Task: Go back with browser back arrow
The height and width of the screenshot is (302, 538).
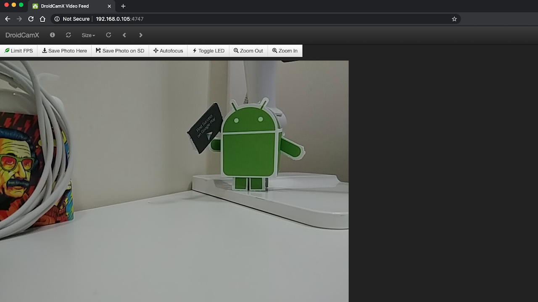Action: pos(8,19)
